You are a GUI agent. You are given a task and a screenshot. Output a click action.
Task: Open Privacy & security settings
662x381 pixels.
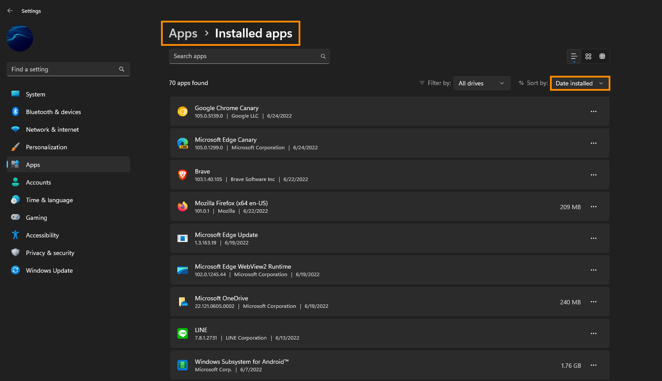tap(68, 253)
